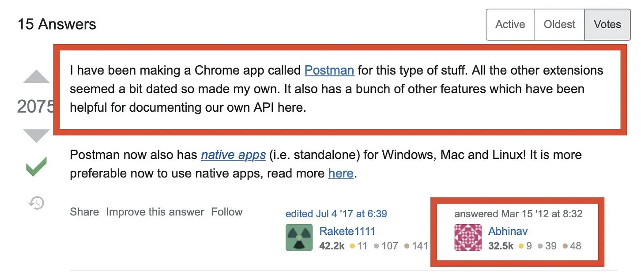Click Rakete1111's 42.2k reputation score
The image size is (641, 279).
tap(332, 246)
